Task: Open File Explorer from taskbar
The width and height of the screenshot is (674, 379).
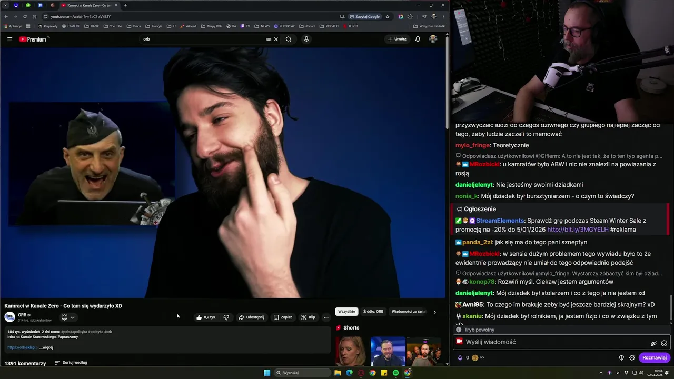Action: (x=338, y=373)
